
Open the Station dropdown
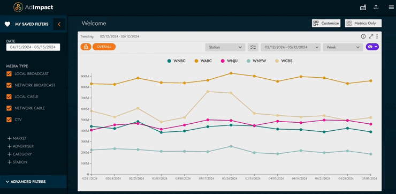(225, 47)
